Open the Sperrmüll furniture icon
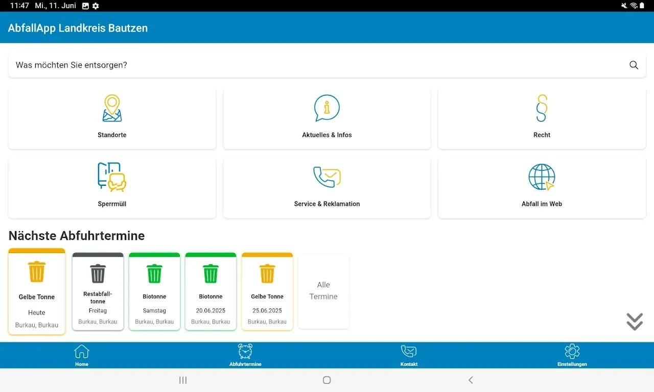 click(x=112, y=177)
